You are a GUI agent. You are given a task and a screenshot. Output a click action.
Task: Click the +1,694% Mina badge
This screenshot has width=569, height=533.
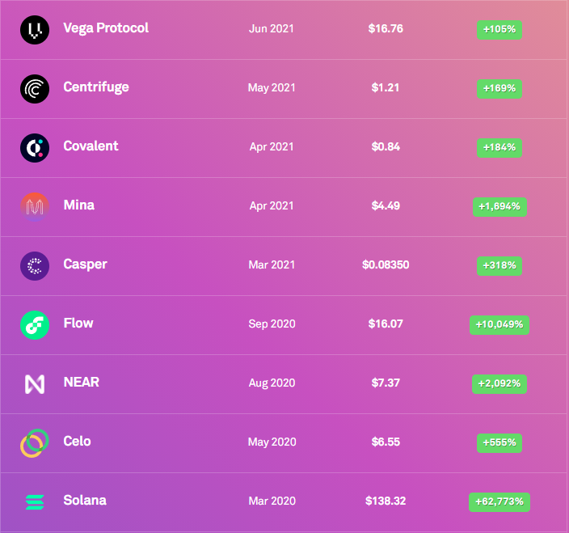(x=499, y=207)
